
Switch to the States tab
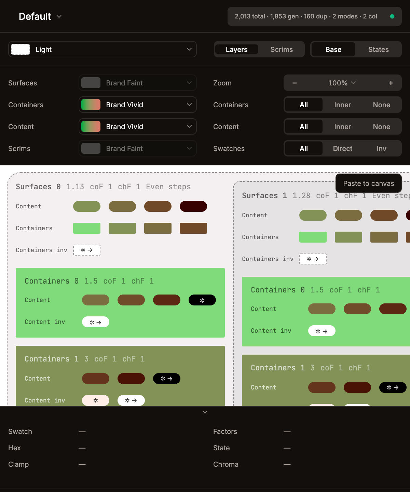tap(378, 49)
